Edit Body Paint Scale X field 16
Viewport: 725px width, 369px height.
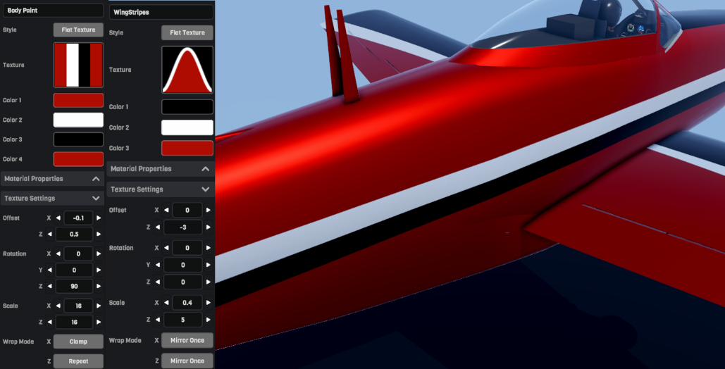click(78, 306)
